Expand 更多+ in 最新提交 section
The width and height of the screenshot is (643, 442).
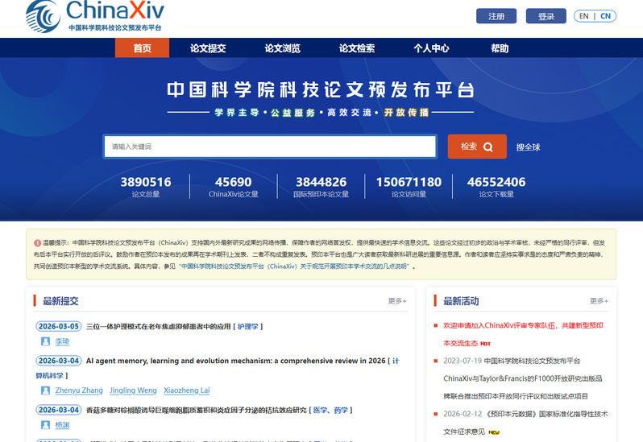[397, 301]
